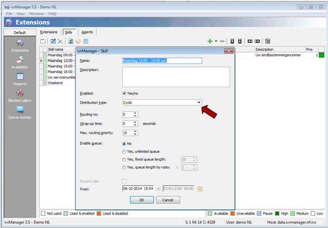Adjust the queue ratio spinner
This screenshot has height=228, width=328.
coord(194,167)
